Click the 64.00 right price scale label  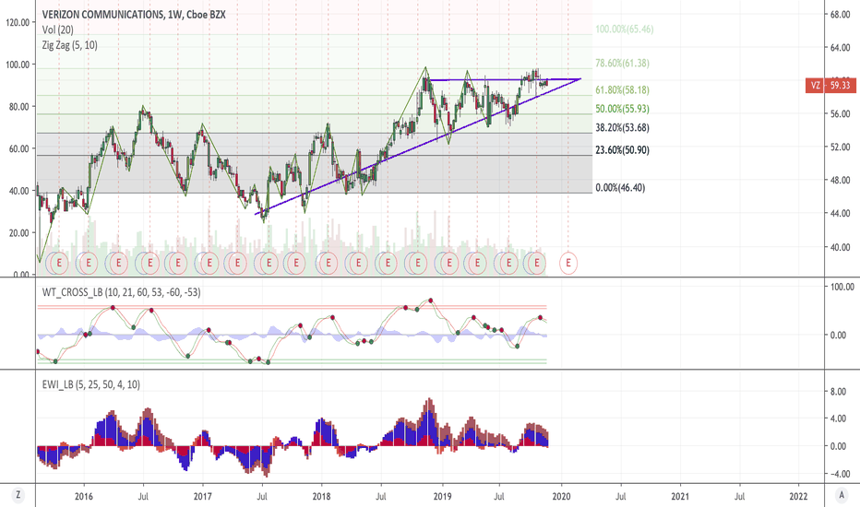click(841, 48)
